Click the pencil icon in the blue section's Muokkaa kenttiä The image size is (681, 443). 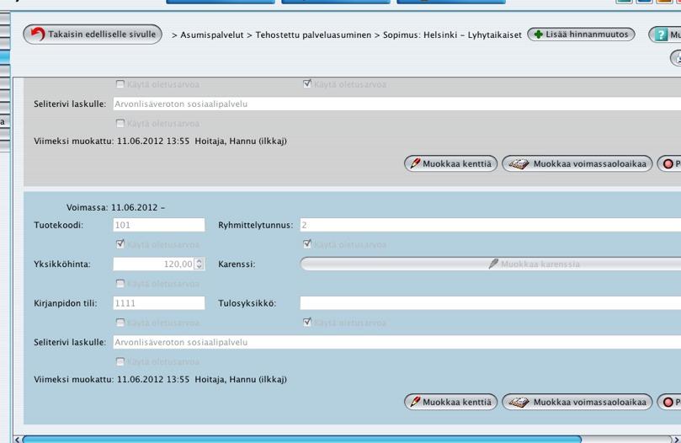[x=415, y=402]
